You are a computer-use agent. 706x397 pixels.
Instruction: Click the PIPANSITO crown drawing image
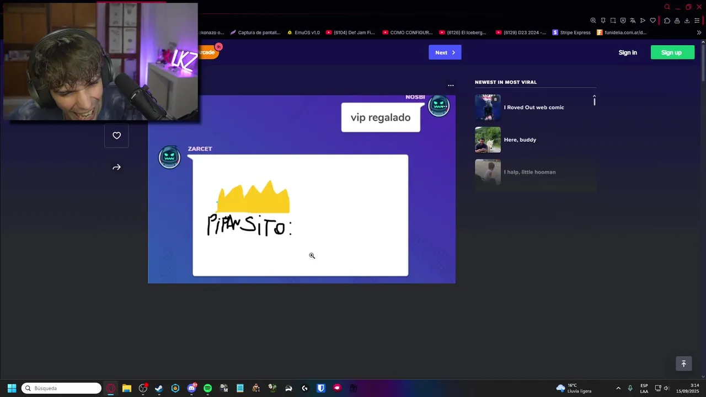tap(301, 215)
